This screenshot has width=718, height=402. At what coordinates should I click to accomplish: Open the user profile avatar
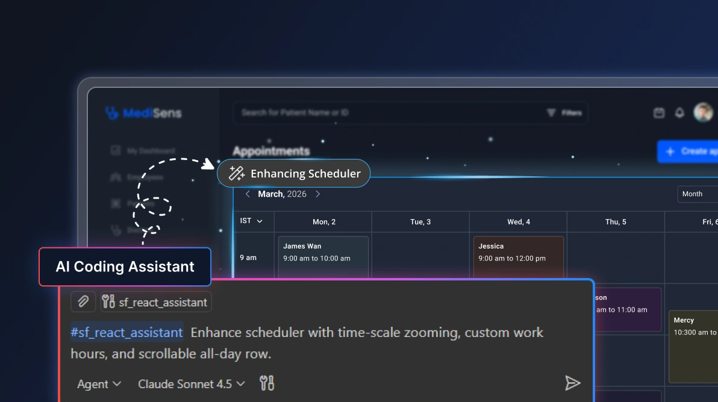tap(703, 112)
